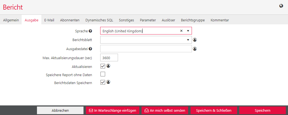Open the Sprache dropdown arrow

point(188,31)
